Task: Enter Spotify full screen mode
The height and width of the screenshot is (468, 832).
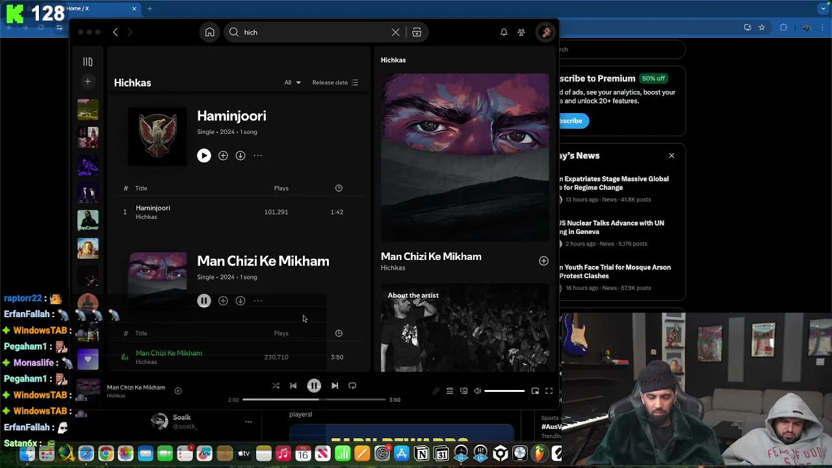Action: [x=549, y=391]
